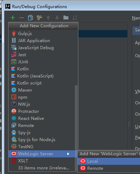Choose React Native configuration type
Viewport: 140px width, 174px height.
(42, 118)
